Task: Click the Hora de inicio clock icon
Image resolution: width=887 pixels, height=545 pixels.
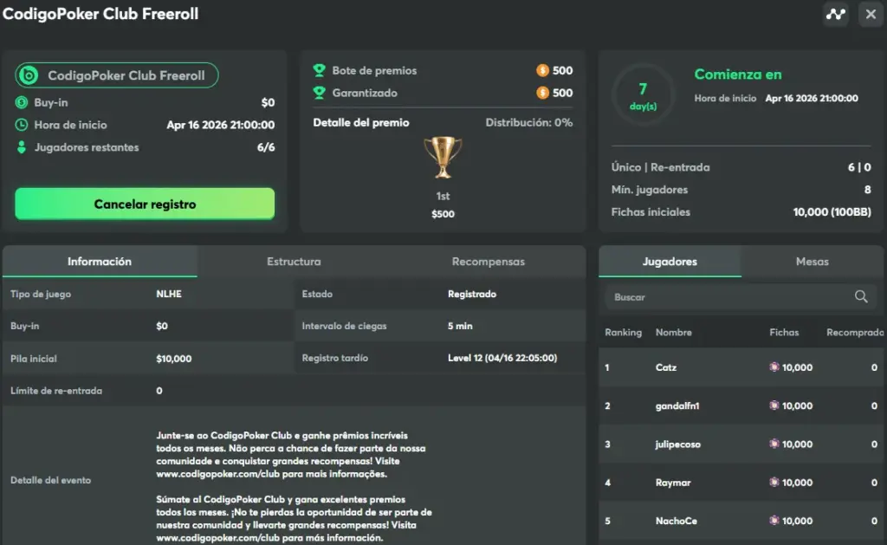Action: click(21, 125)
